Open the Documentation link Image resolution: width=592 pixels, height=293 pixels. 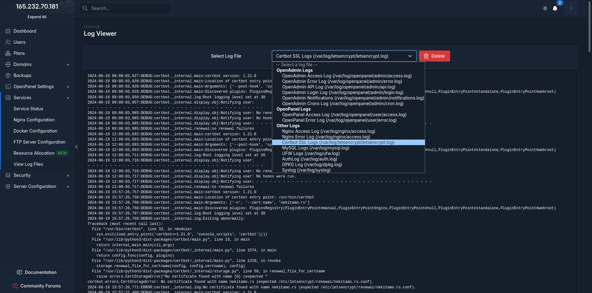click(37, 272)
